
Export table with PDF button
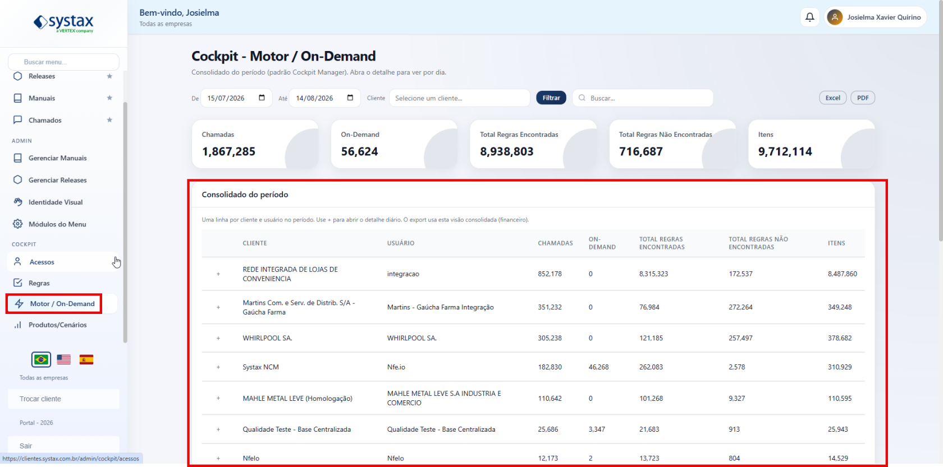pos(863,98)
